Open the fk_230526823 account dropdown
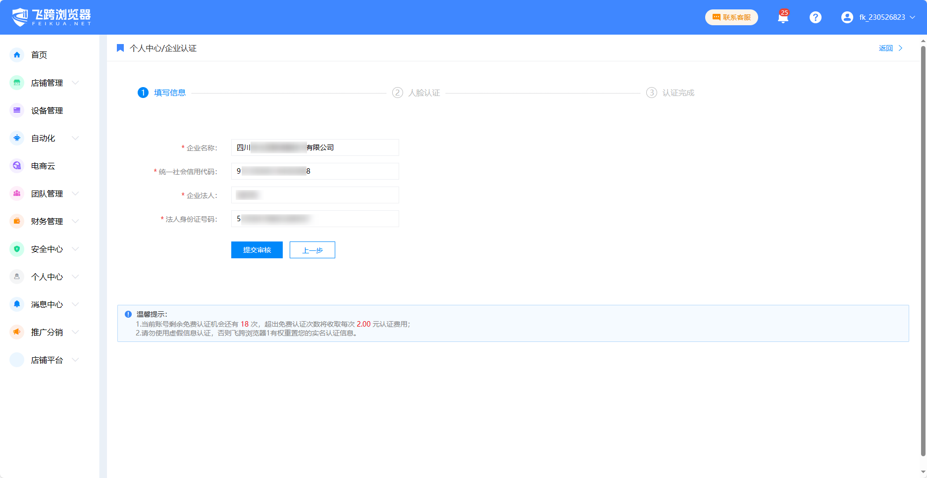The height and width of the screenshot is (478, 927). click(x=878, y=17)
